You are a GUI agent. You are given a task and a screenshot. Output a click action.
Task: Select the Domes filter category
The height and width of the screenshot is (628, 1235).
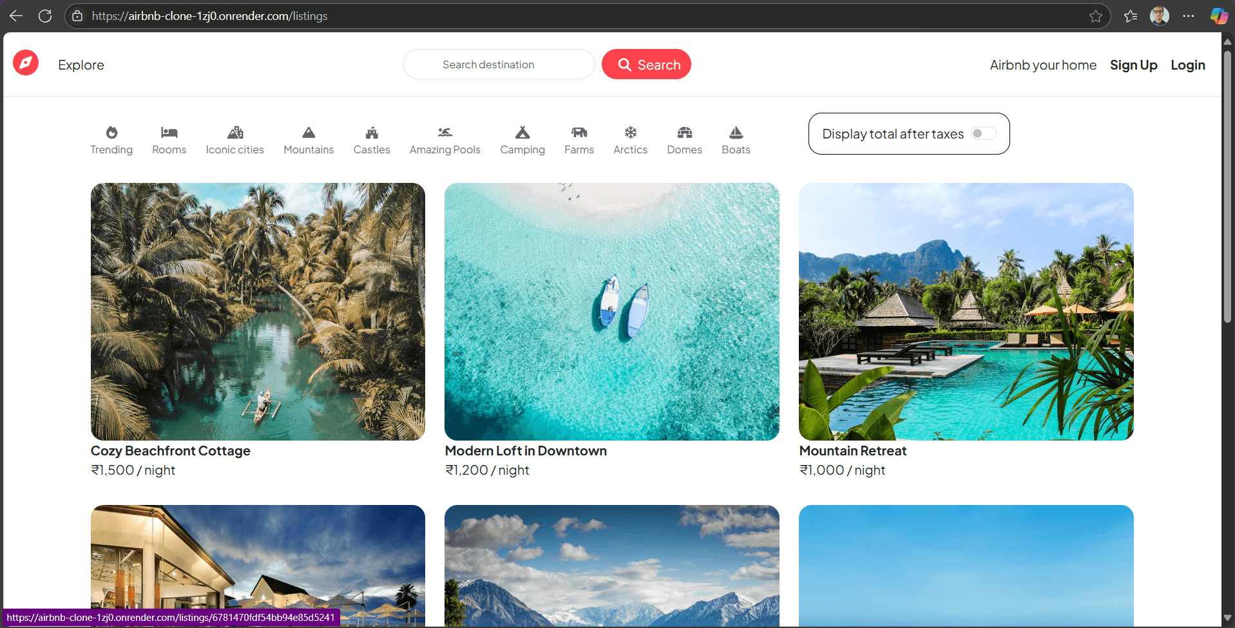[684, 138]
